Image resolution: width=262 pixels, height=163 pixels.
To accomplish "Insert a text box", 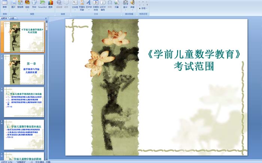I will [x=75, y=4].
